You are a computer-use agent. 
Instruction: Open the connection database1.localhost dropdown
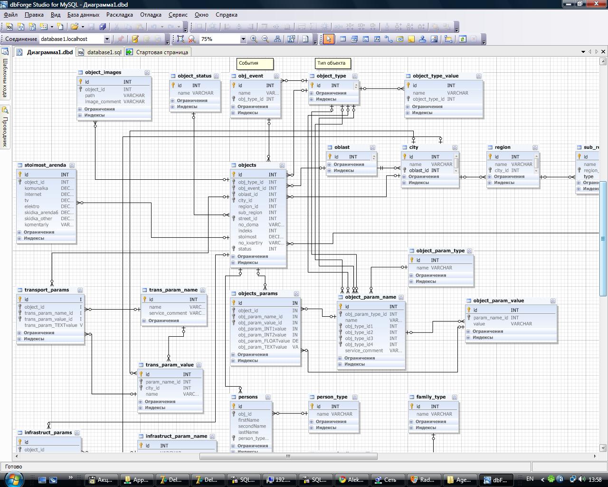107,39
